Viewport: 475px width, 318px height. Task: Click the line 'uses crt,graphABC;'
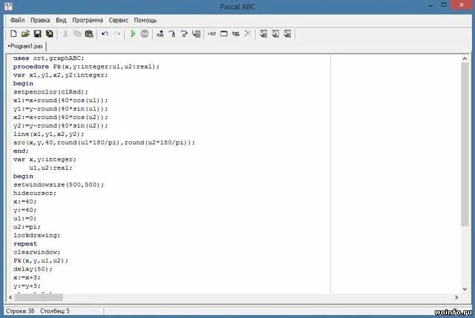pos(48,58)
